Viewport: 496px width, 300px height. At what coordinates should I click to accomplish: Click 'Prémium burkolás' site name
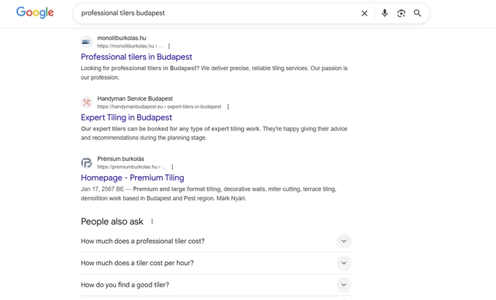click(121, 159)
